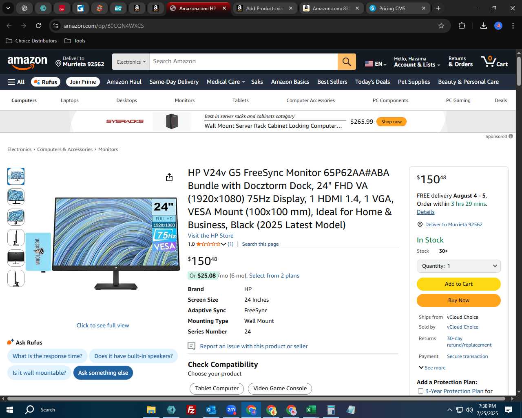522x418 pixels.
Task: Open the browser downloads icon
Action: point(484,26)
